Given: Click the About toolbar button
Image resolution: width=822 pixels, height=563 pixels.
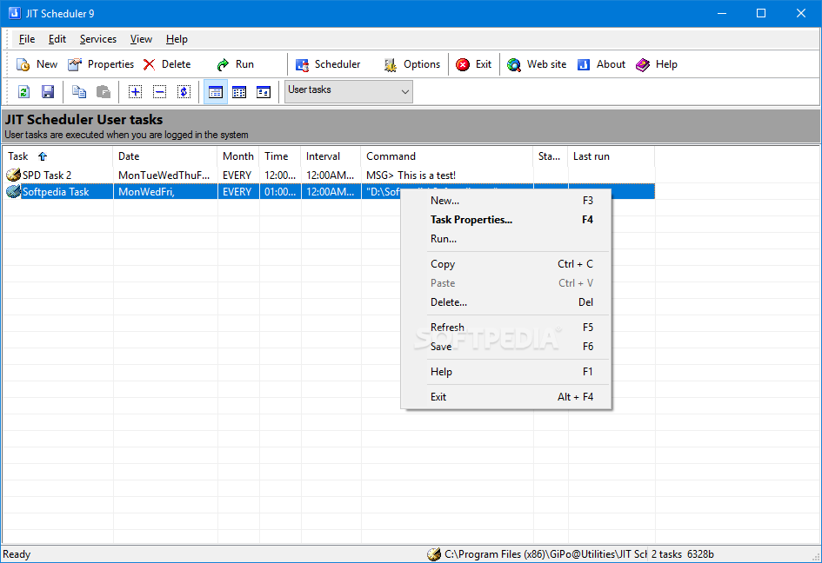Looking at the screenshot, I should (601, 64).
